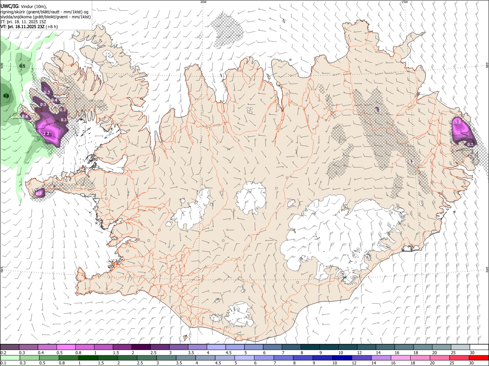Image resolution: width=489 pixels, height=366 pixels.
Task: Click the '0.7' value on Snæfellsnes peninsula tip
Action: click(38, 194)
